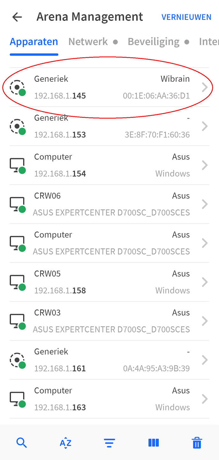Switch to the Beveiliging tab
The image size is (219, 460).
(x=154, y=42)
